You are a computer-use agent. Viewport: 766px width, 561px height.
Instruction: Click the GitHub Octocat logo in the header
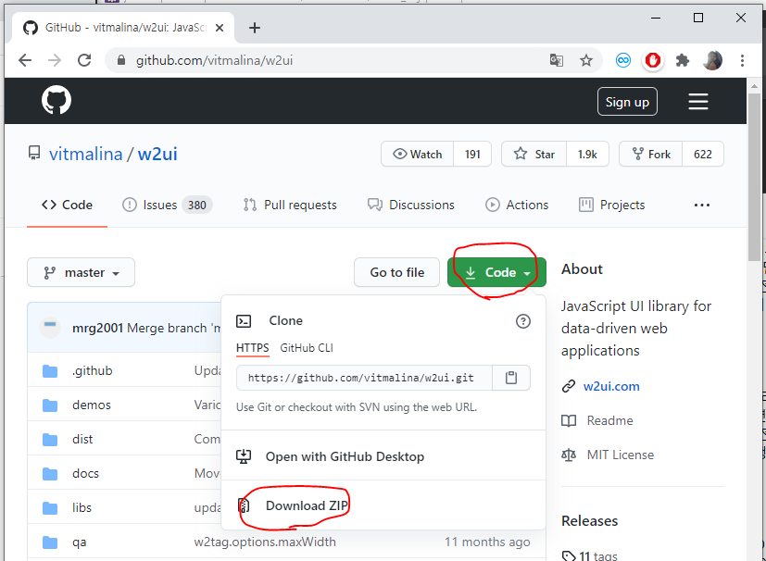coord(57,101)
